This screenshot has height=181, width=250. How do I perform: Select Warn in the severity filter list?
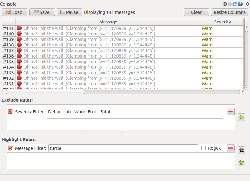80,112
